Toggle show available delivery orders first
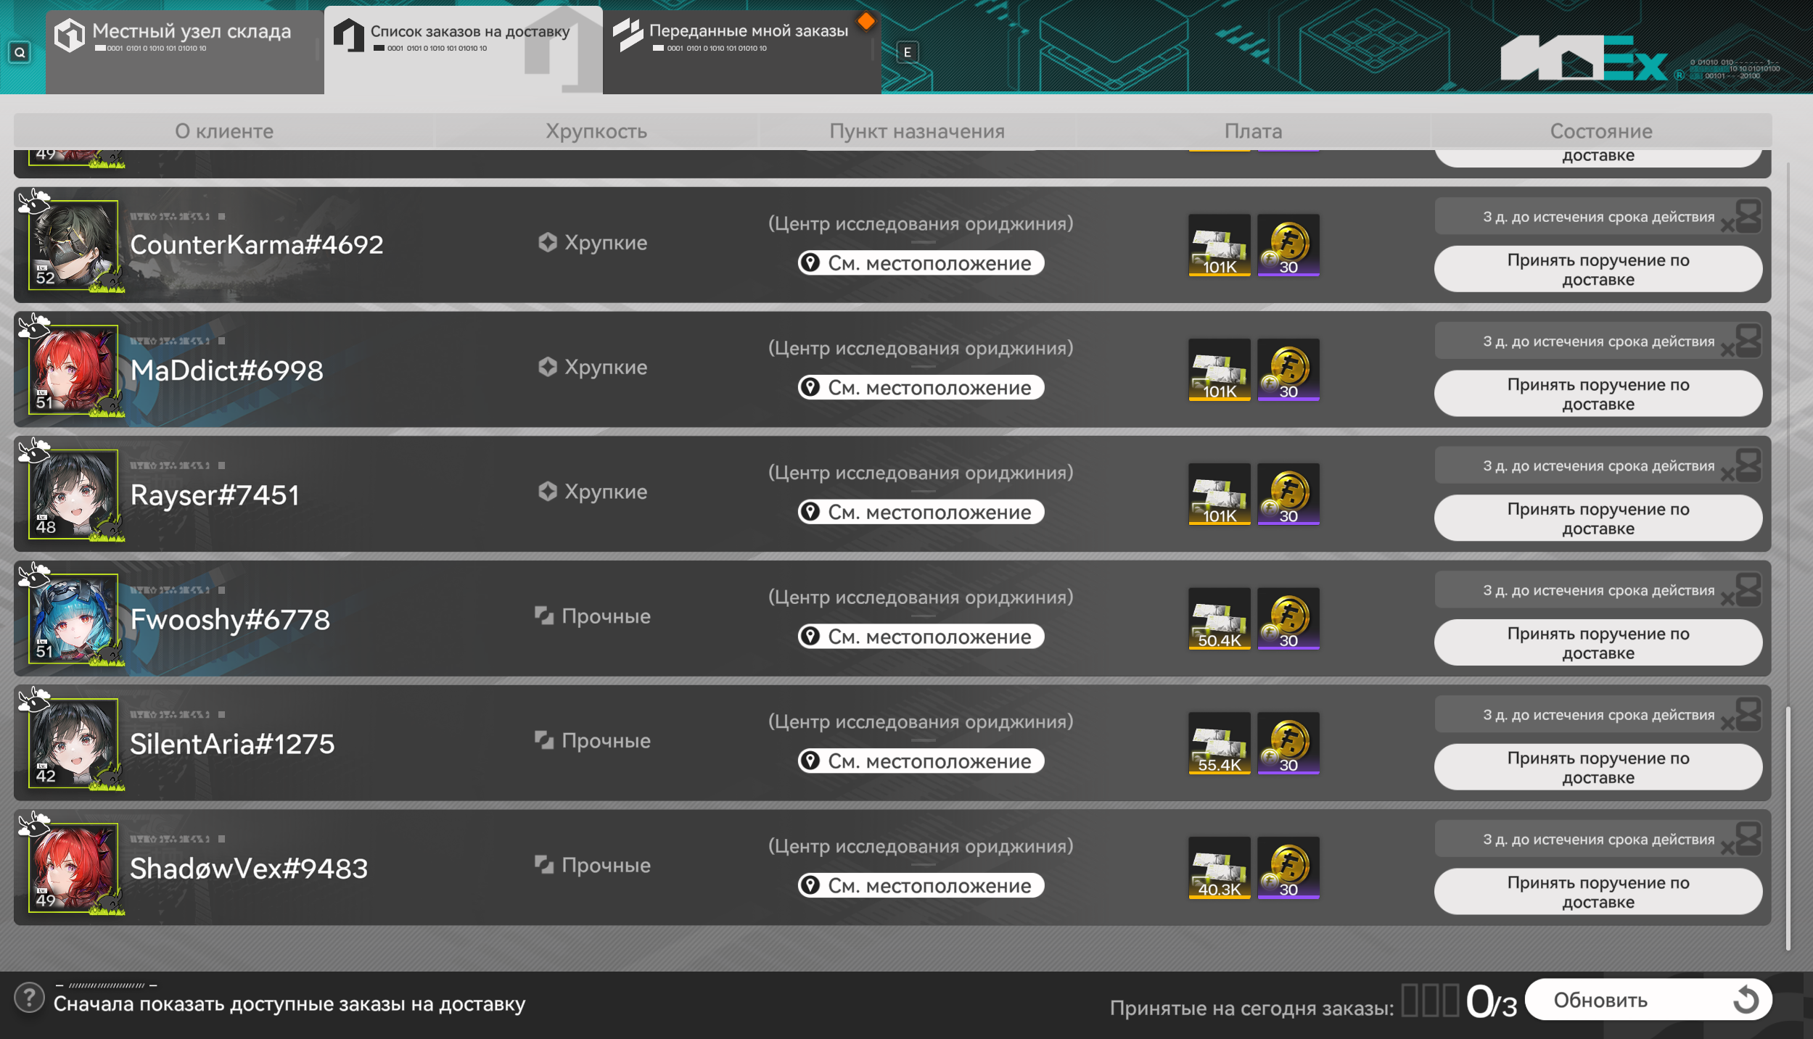 pyautogui.click(x=289, y=1003)
